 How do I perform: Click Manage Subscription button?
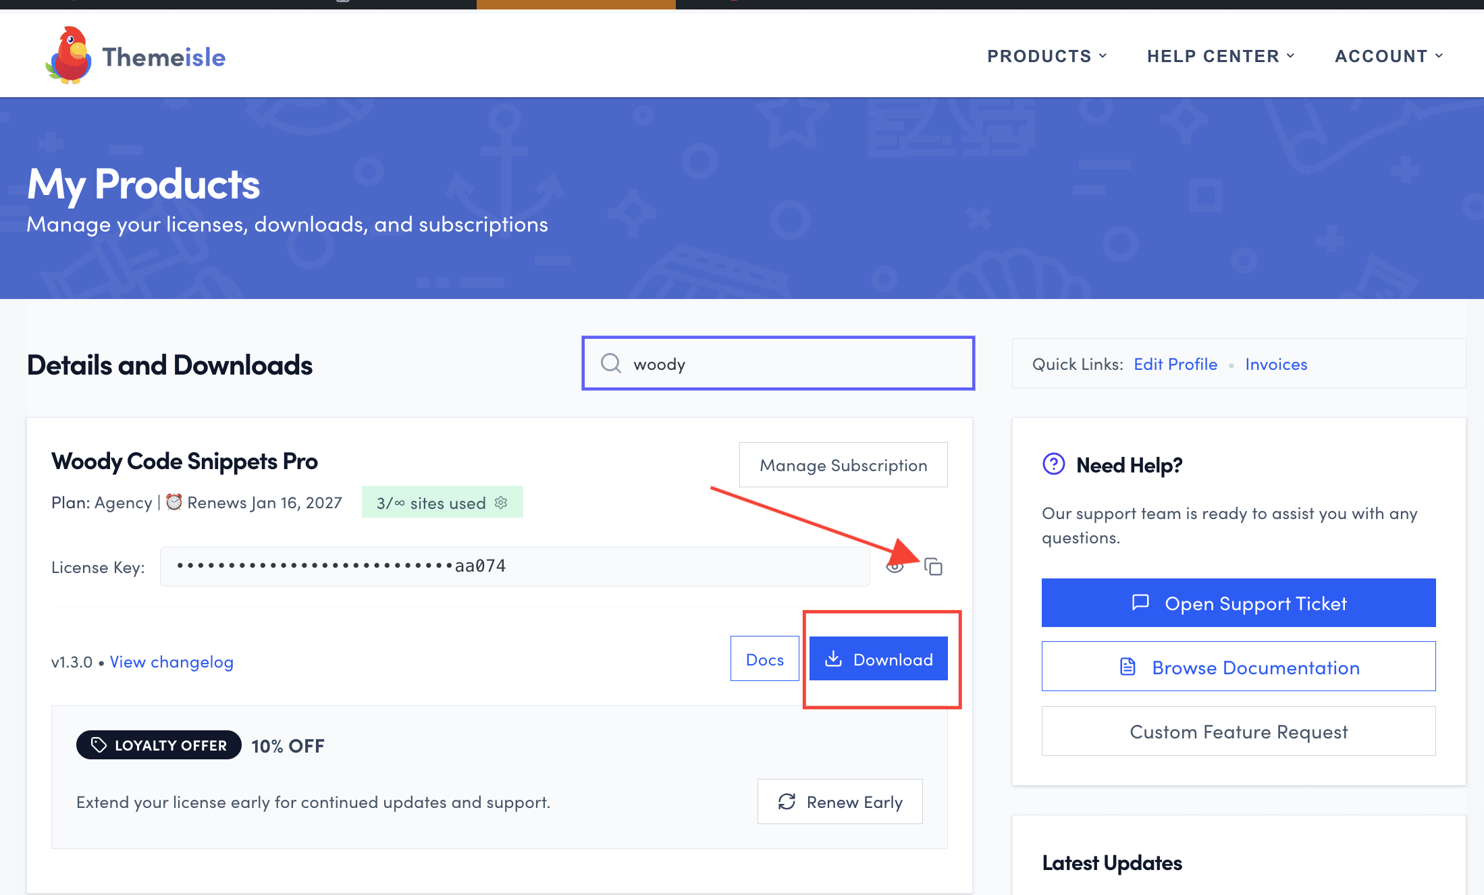click(x=843, y=465)
